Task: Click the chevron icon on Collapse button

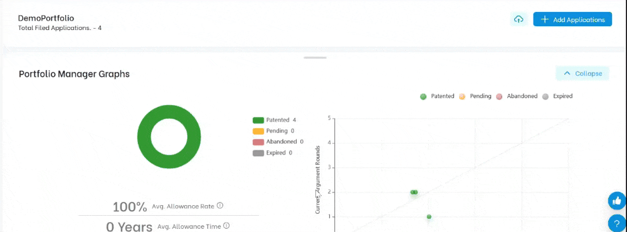Action: tap(567, 73)
